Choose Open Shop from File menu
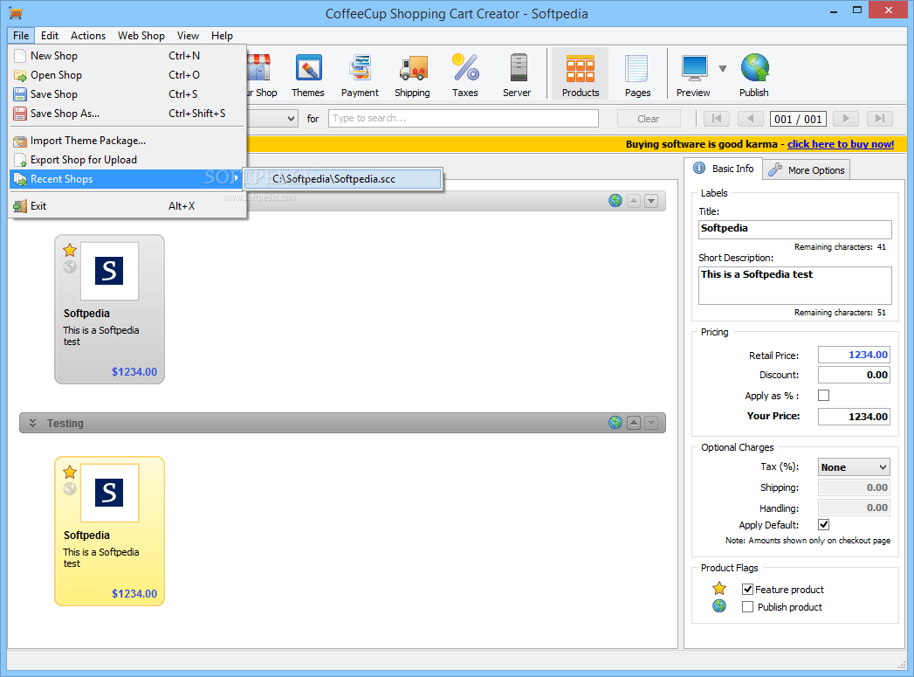914x677 pixels. point(127,74)
